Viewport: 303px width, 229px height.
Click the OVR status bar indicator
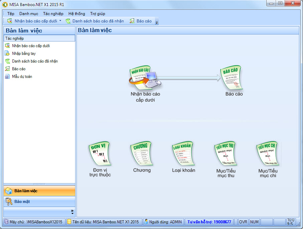click(243, 222)
